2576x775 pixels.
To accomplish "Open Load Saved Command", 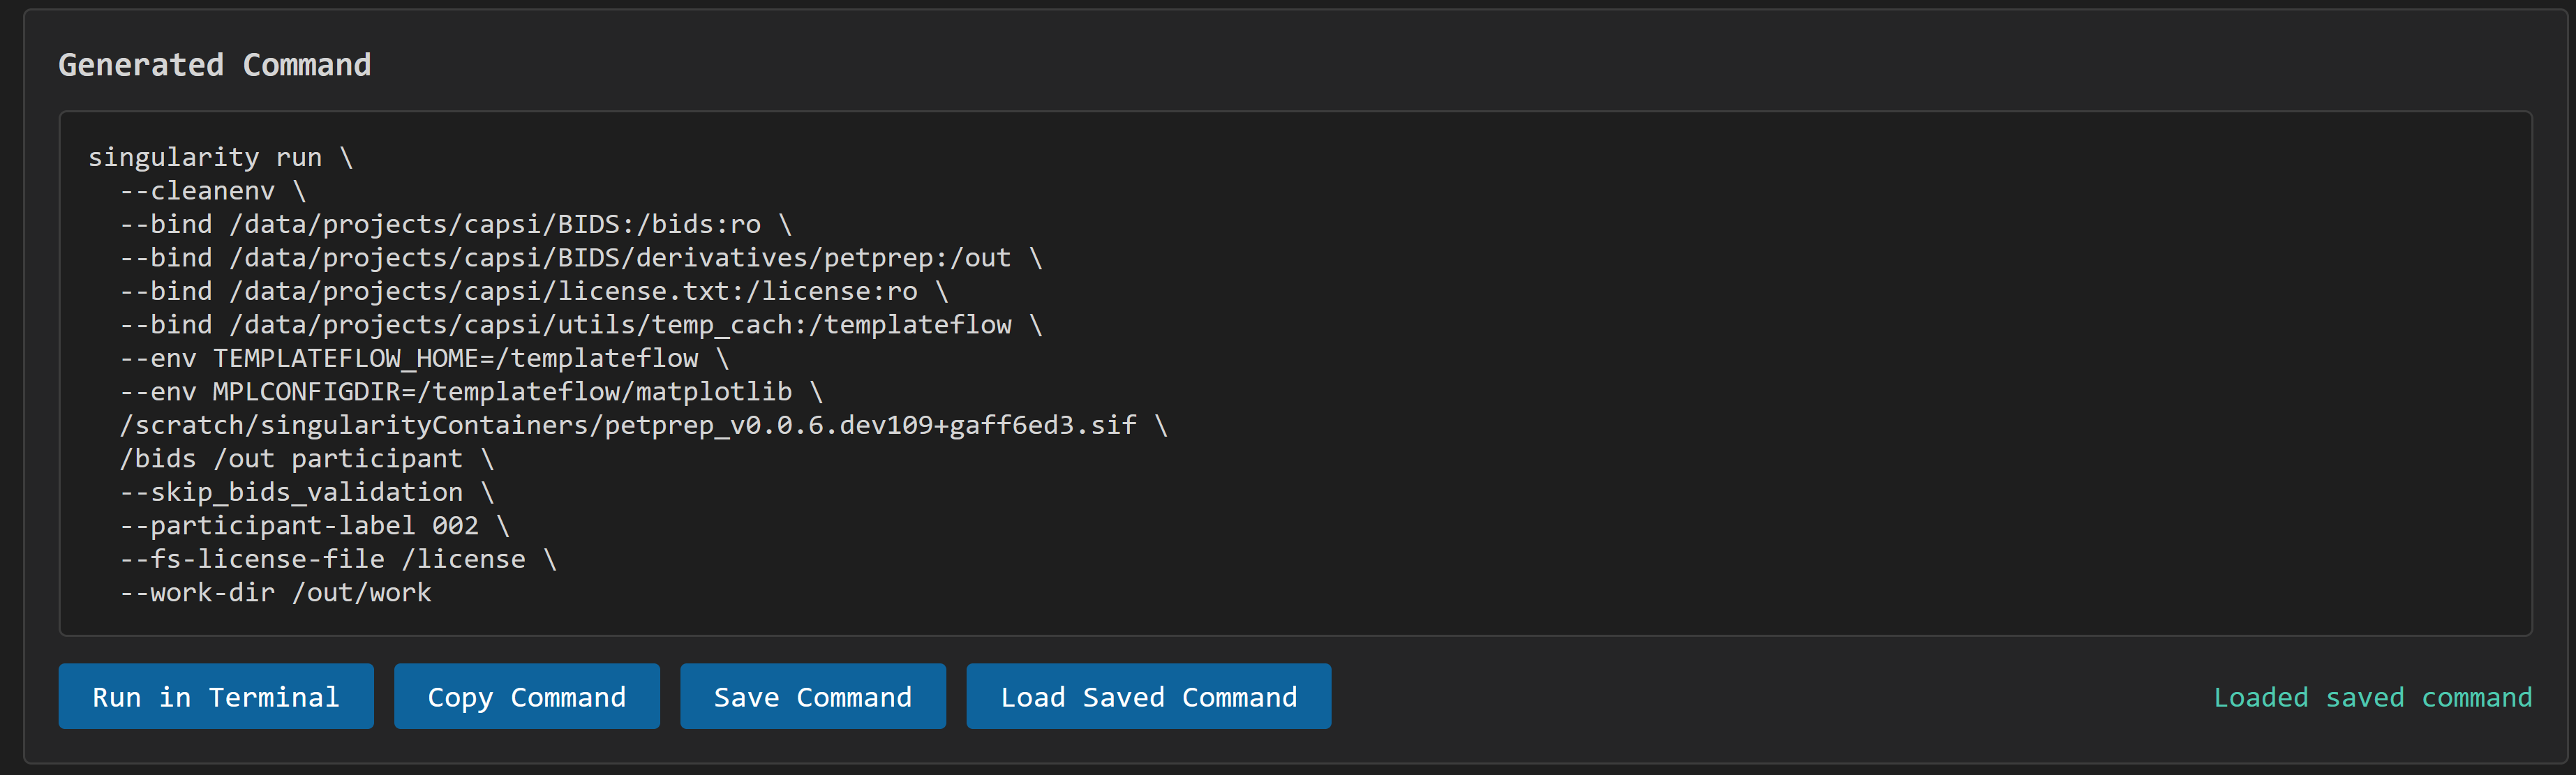I will [x=1149, y=696].
